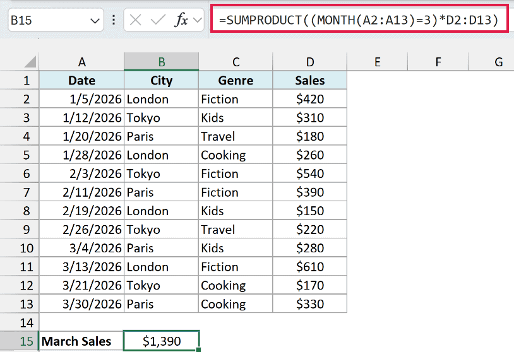Expand the formula bar options chevron

198,20
